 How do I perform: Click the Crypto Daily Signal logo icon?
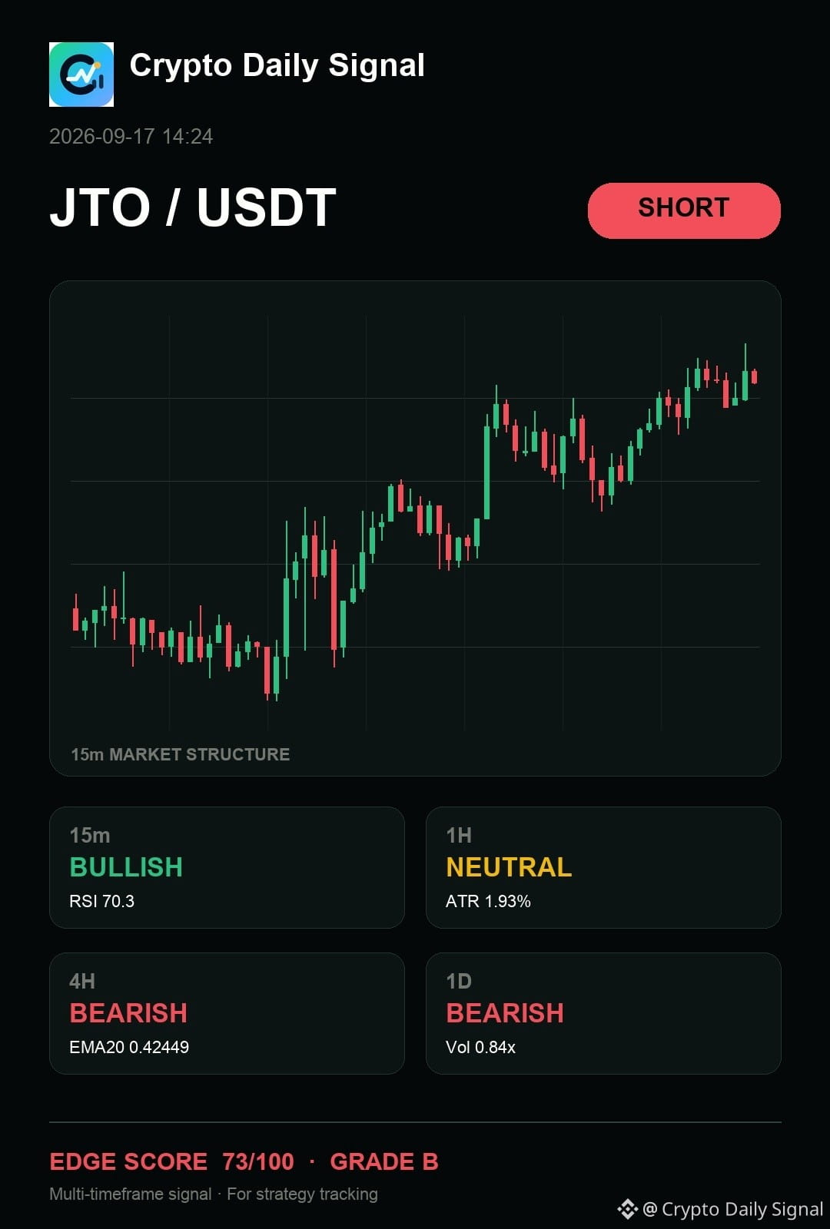[81, 75]
